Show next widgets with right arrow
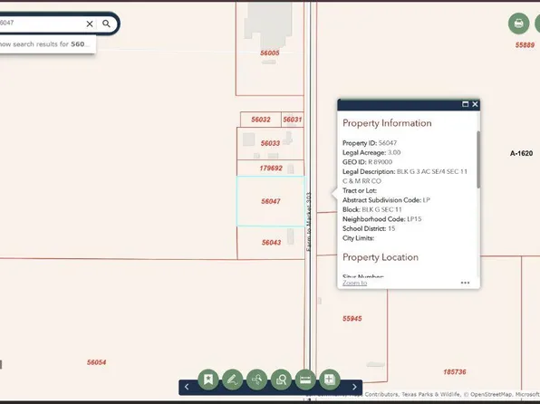The width and height of the screenshot is (540, 404). point(355,387)
